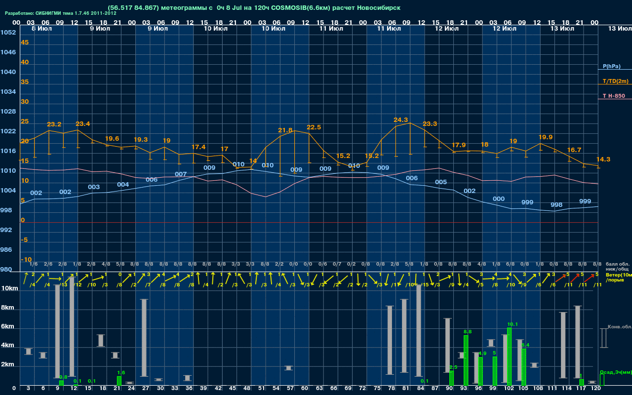This screenshot has height=395, width=632.
Task: Click the /12 wind gust value
Action: [x=78, y=285]
